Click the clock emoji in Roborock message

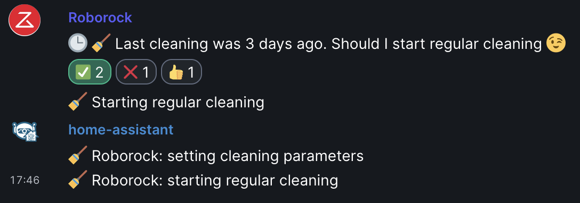coord(78,44)
